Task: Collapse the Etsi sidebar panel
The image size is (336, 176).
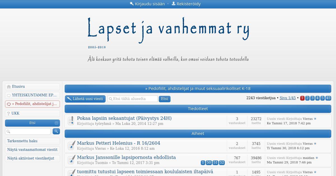Action: point(56,123)
